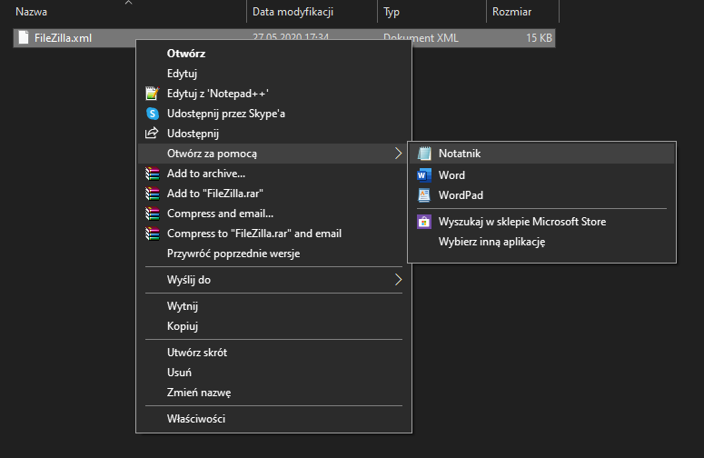
Task: Select Add to archive... entry
Action: pos(273,174)
